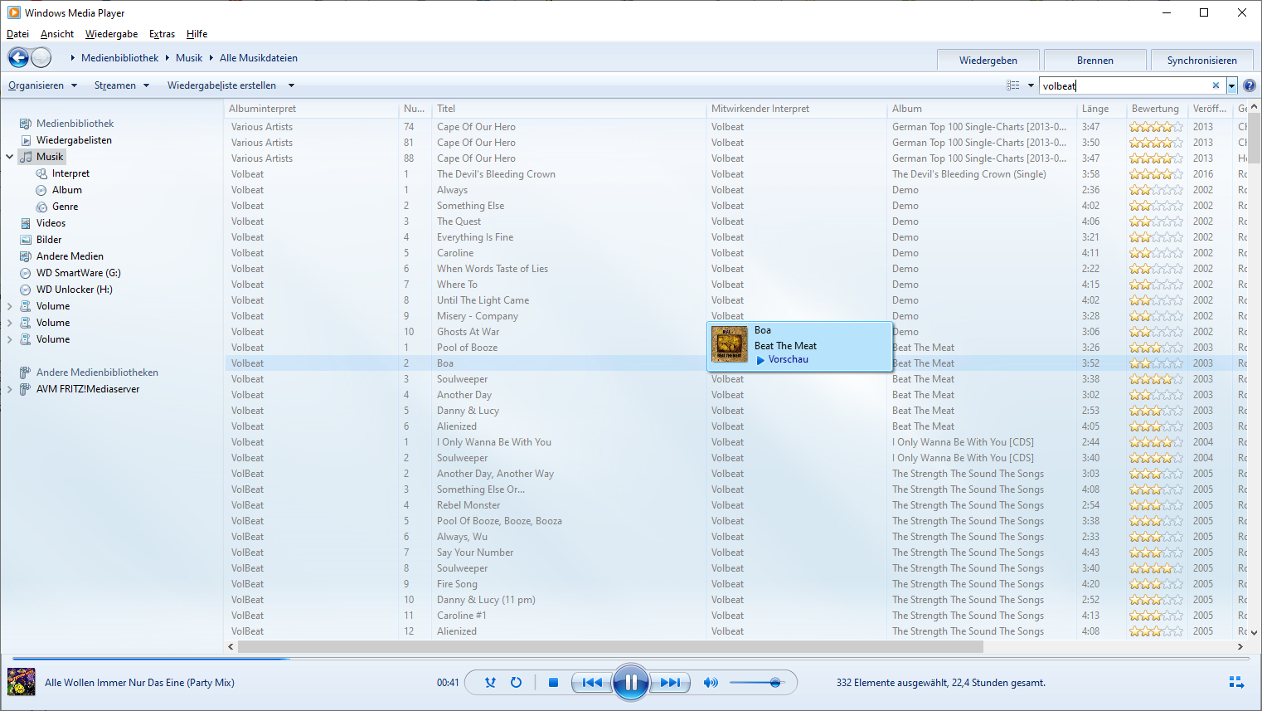
Task: Switch to Now Playing view
Action: (1236, 683)
